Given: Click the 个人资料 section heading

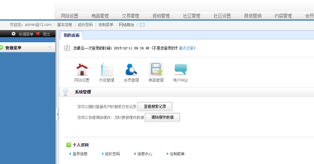Looking at the screenshot, I should click(81, 145).
